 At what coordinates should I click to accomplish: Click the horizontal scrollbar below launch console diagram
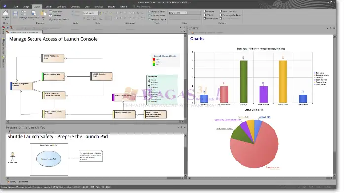click(x=95, y=122)
